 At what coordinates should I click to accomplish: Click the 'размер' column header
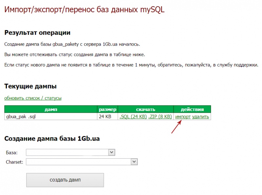pos(107,109)
